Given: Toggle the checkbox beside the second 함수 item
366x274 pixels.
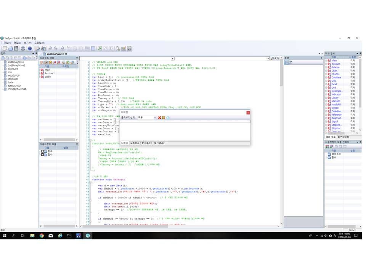Looking at the screenshot, I should (x=43, y=155).
